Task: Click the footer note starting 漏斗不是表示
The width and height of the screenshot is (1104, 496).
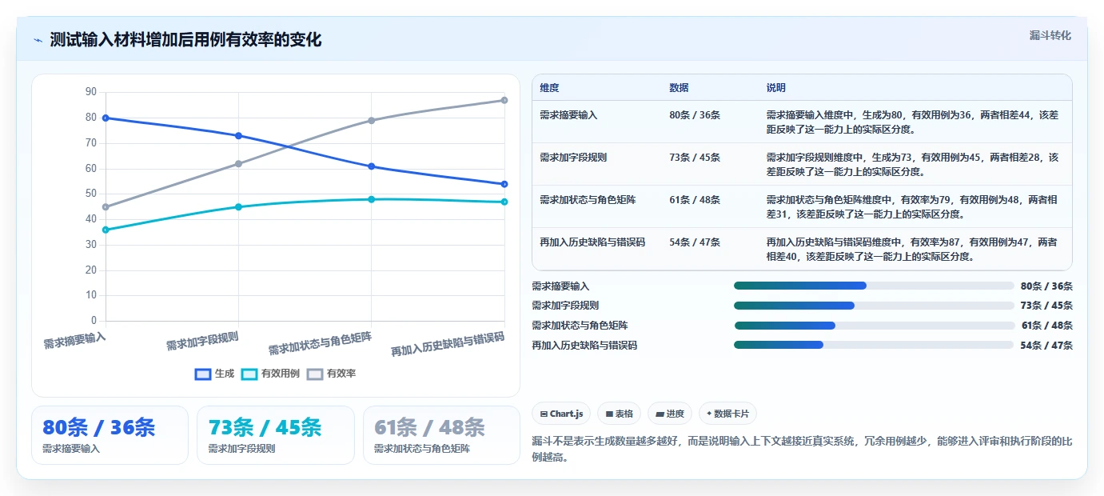Action: [802, 450]
